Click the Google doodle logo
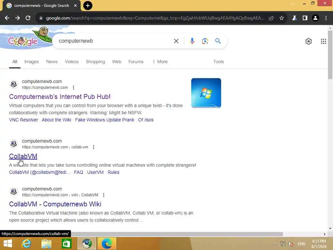The height and width of the screenshot is (250, 333). click(x=27, y=38)
